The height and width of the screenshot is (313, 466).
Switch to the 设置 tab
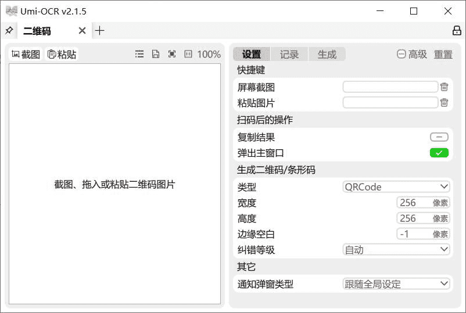point(252,55)
